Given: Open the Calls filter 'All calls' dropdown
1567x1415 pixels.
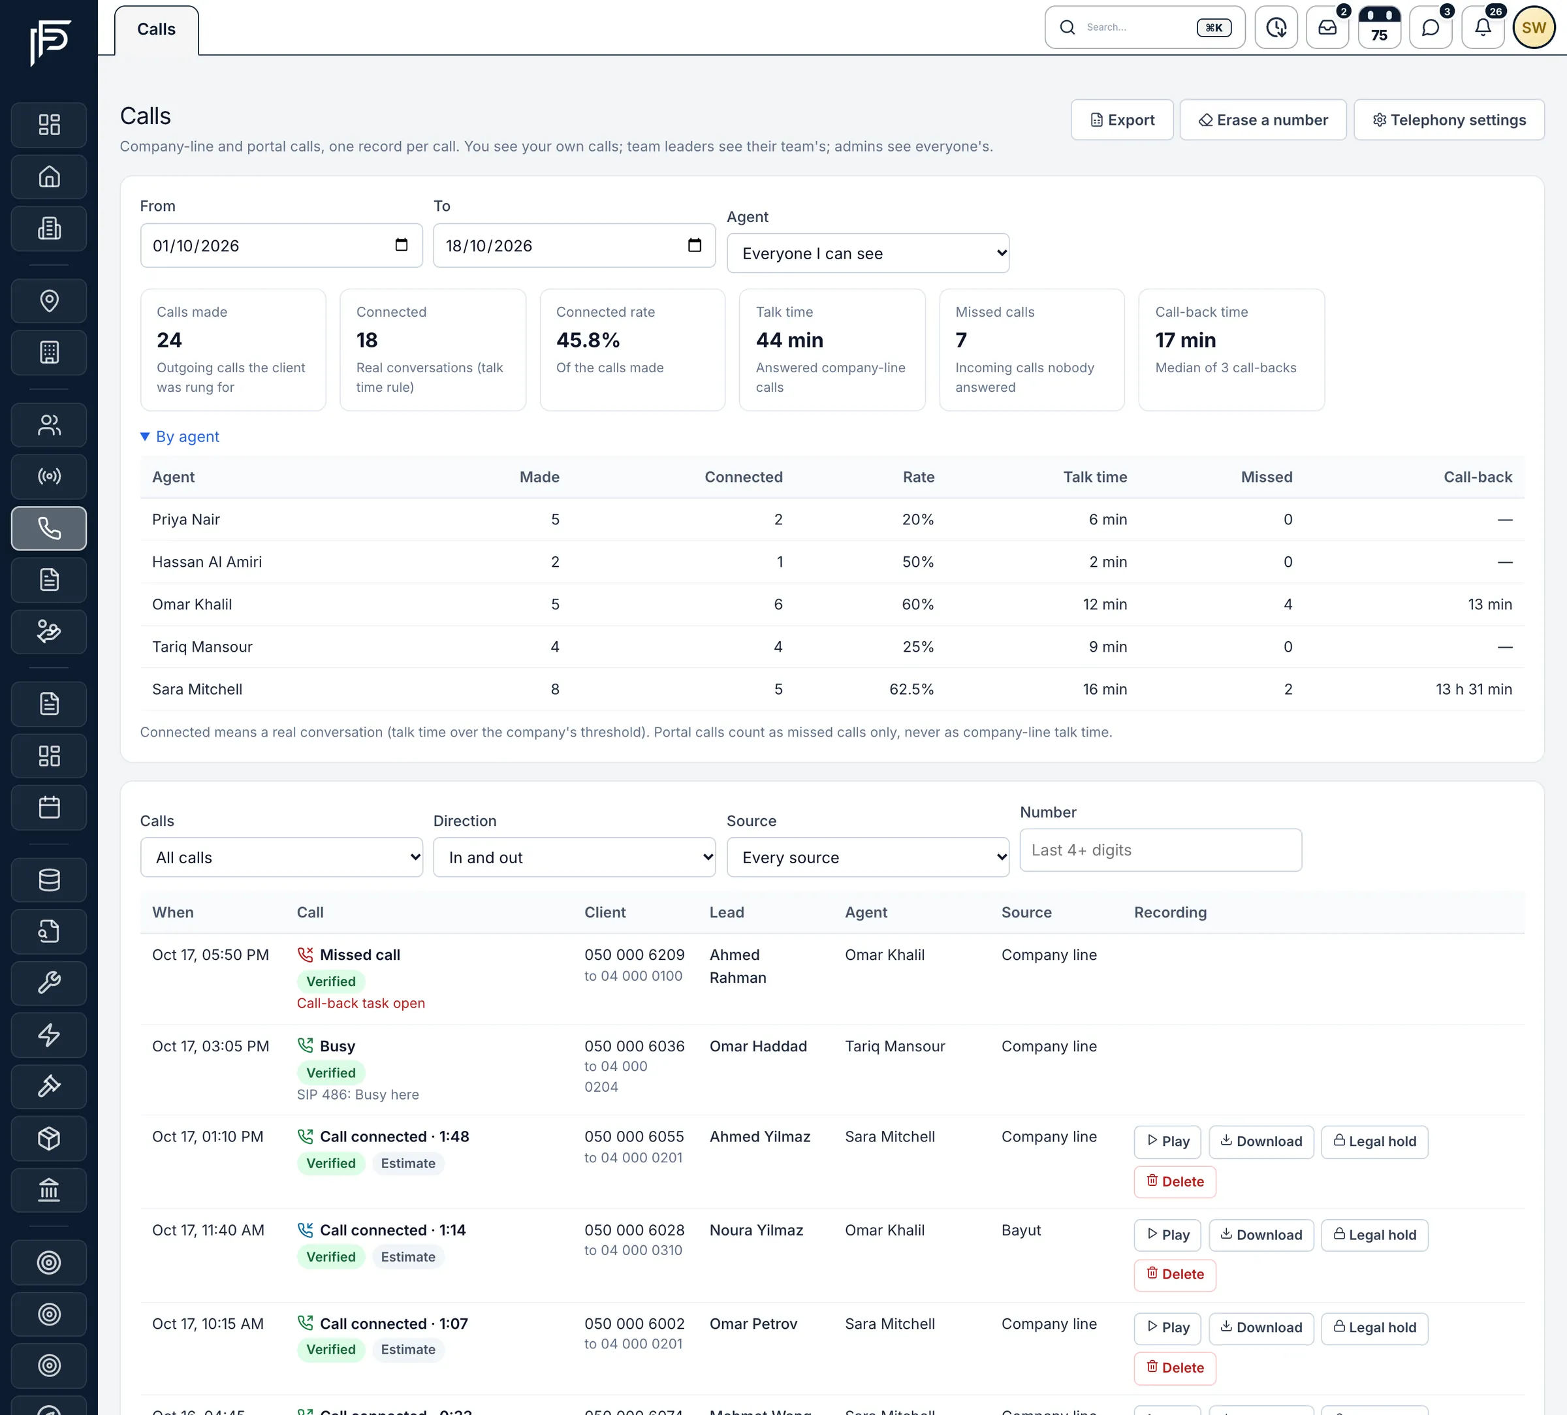Looking at the screenshot, I should click(x=281, y=857).
